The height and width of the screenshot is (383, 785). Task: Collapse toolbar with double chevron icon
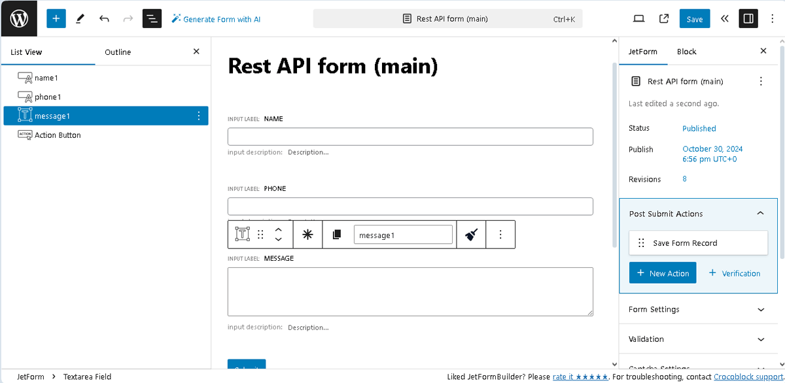coord(724,18)
